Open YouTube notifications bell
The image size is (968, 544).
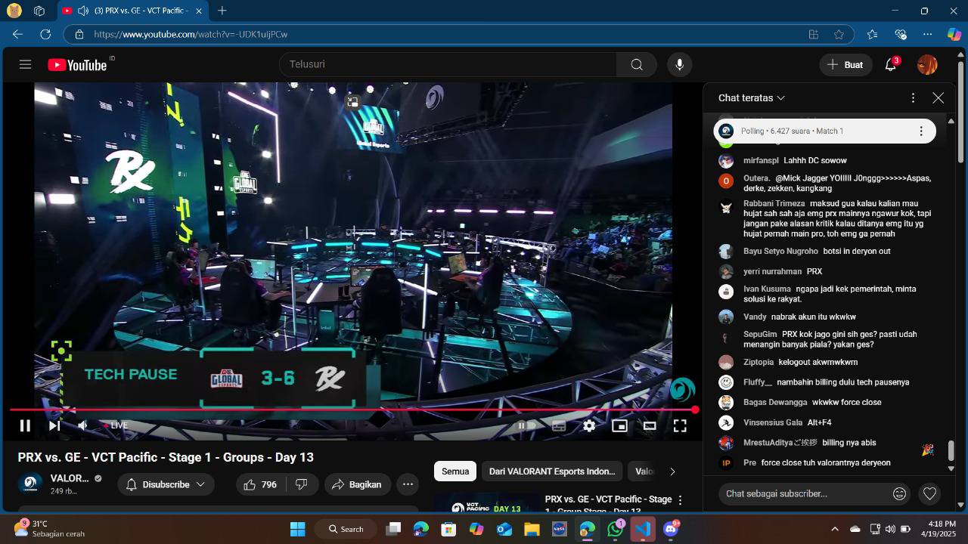tap(891, 64)
